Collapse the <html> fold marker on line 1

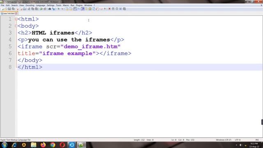16,19
